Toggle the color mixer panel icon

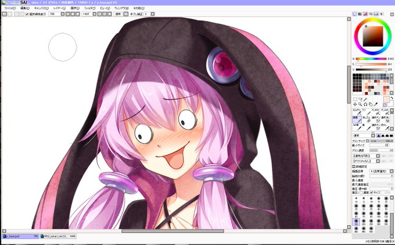371,14
